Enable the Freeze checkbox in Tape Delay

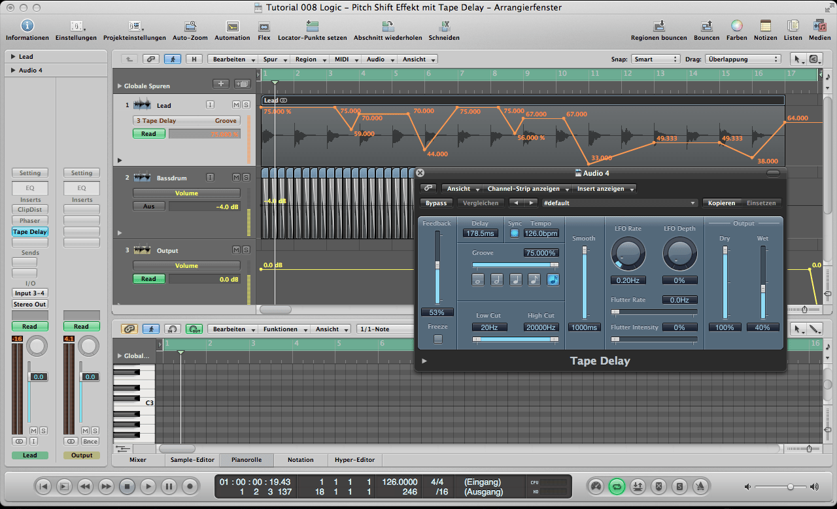pos(438,338)
